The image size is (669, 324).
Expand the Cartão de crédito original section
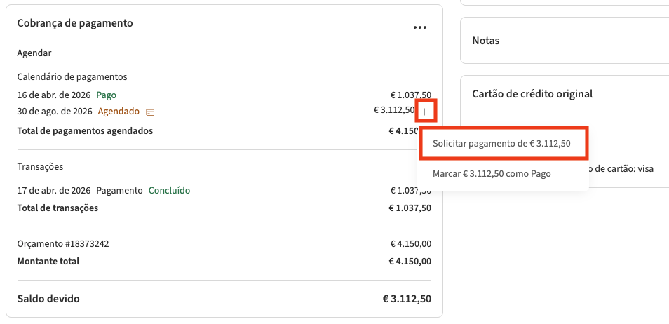click(532, 94)
